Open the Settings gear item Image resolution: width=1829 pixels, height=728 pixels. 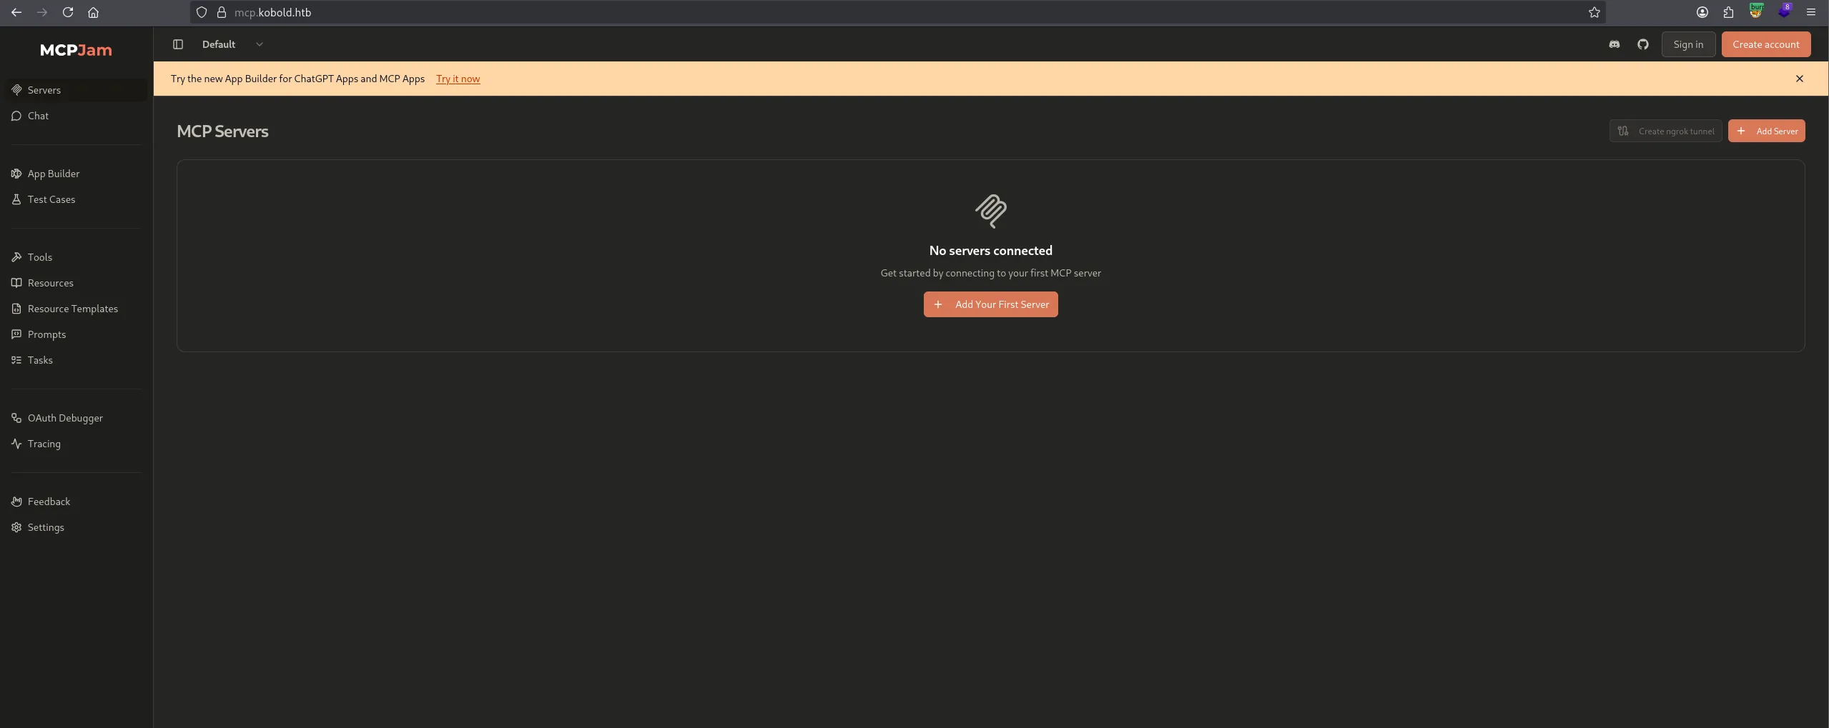(x=45, y=527)
